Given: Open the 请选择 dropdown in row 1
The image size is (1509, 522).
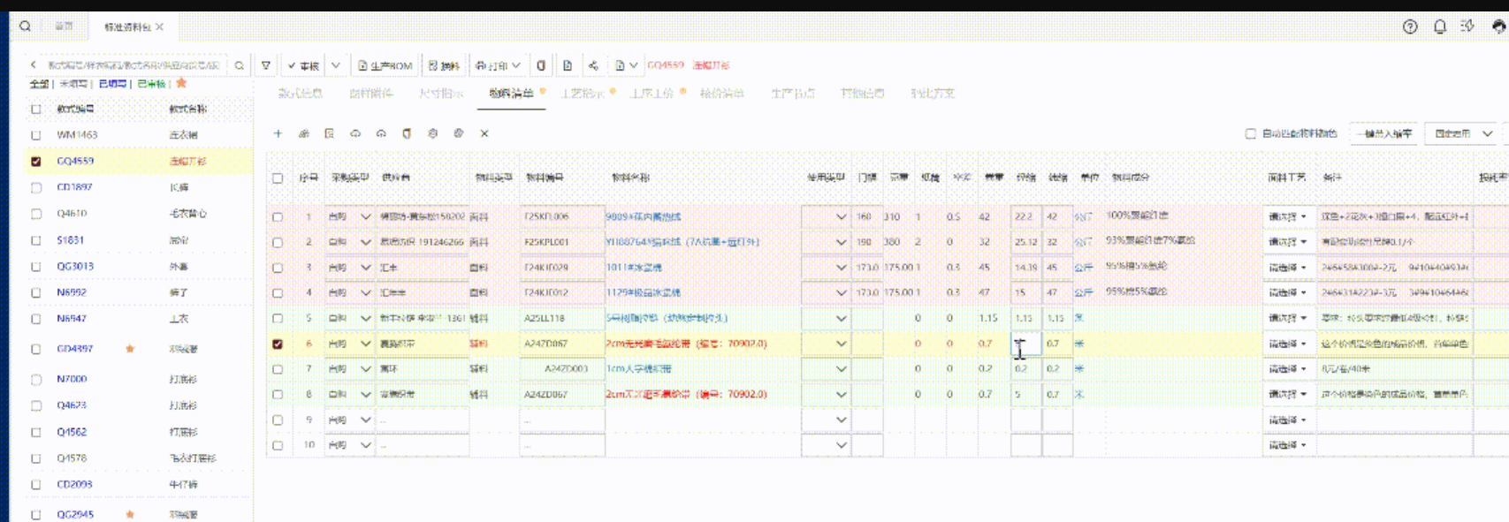Looking at the screenshot, I should click(x=1287, y=216).
